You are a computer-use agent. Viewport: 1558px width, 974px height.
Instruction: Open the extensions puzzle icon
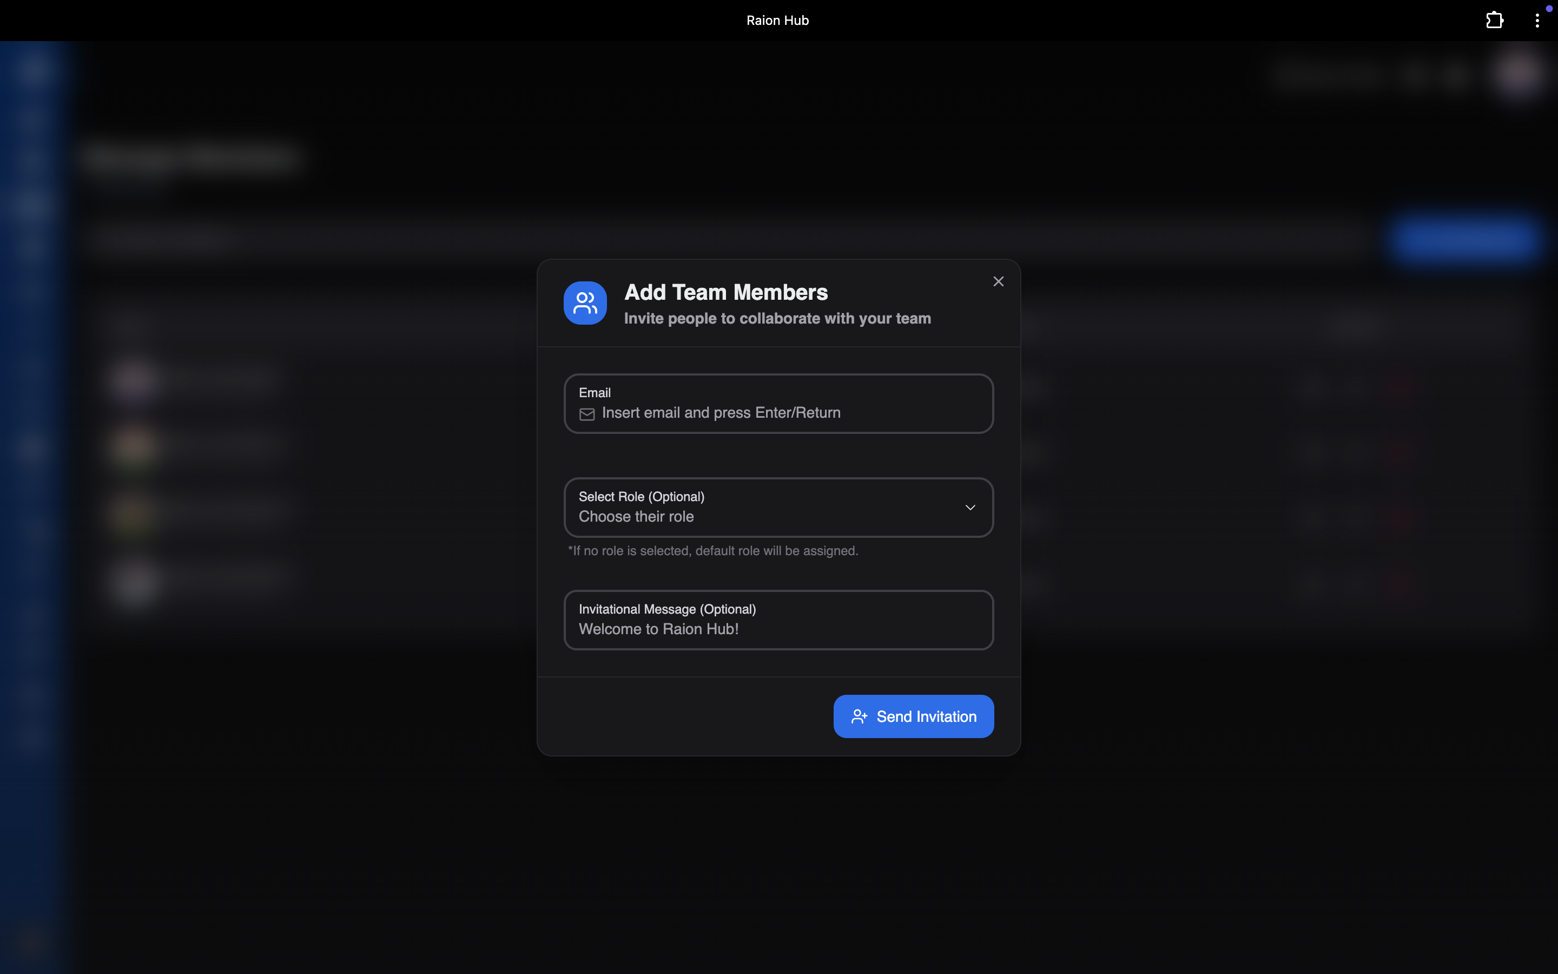point(1494,21)
